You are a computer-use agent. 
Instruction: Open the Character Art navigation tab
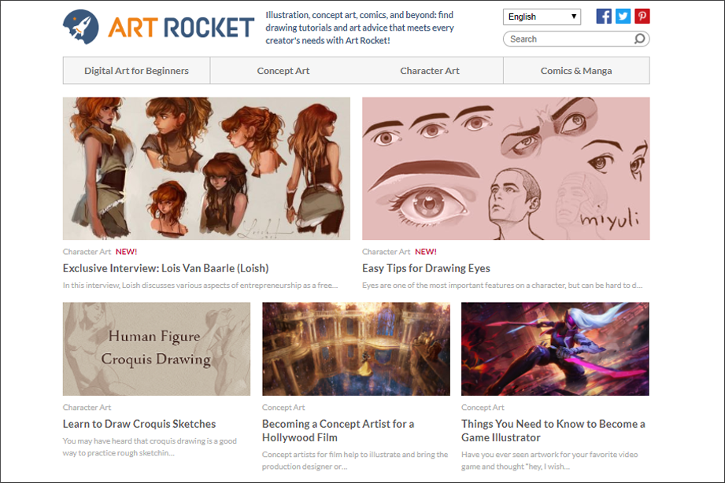[x=430, y=71]
